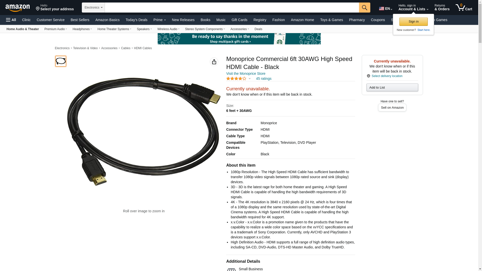Screen dimensions: 482x271
Task: Click the share icon on product image
Action: [214, 62]
